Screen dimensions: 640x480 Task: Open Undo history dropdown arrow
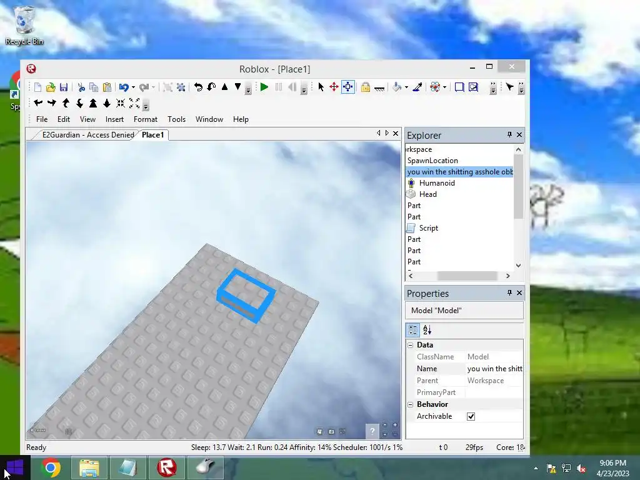[x=133, y=87]
